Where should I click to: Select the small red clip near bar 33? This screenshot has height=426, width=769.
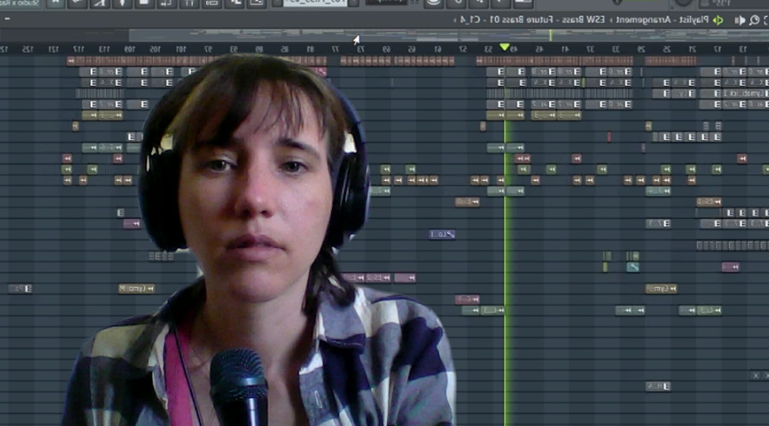click(x=609, y=137)
